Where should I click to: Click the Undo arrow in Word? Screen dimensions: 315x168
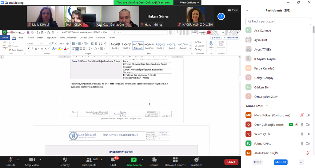(x=32, y=33)
